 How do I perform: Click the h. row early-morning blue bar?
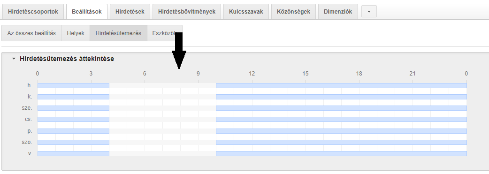73,85
